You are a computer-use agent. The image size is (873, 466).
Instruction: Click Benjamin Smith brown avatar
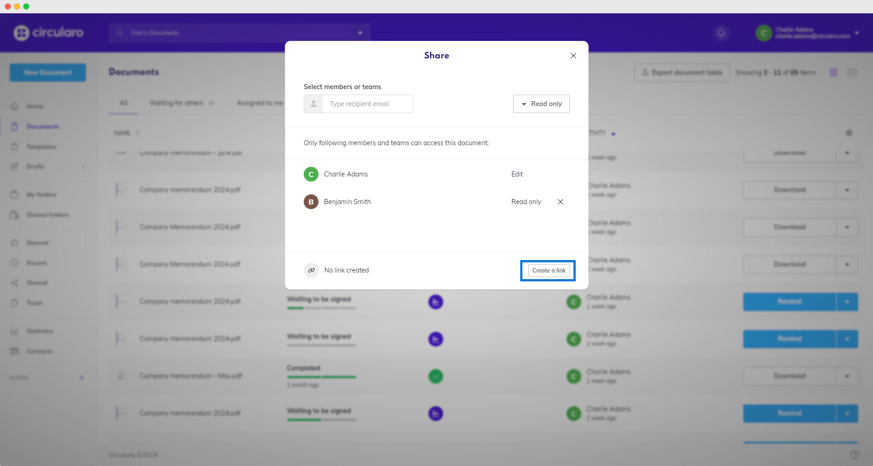click(311, 202)
